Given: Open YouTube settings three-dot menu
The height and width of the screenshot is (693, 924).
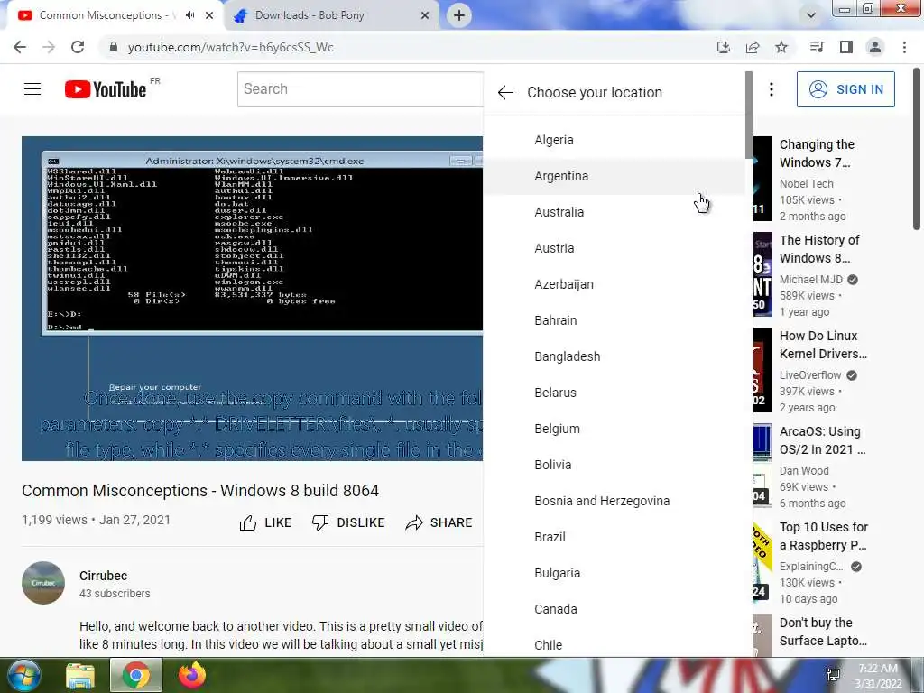Looking at the screenshot, I should pos(772,89).
